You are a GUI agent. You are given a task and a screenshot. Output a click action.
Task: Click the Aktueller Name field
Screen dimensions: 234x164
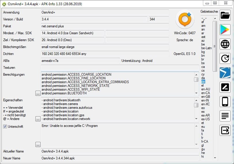(x=120, y=151)
